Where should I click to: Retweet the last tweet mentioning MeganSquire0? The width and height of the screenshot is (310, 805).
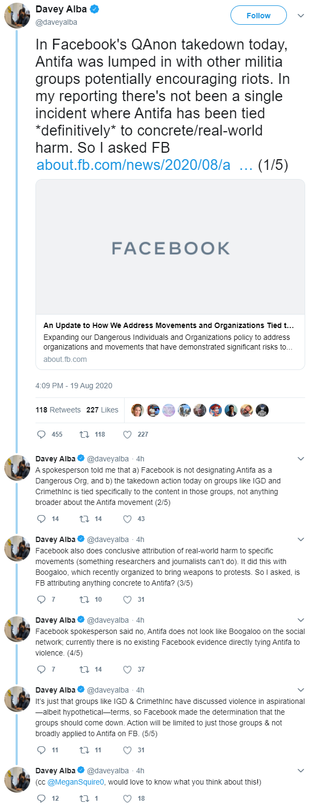[83, 799]
